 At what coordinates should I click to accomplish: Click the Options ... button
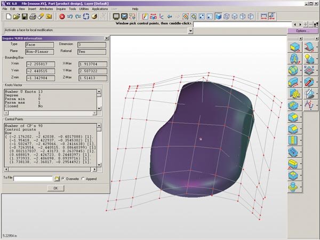(x=302, y=31)
